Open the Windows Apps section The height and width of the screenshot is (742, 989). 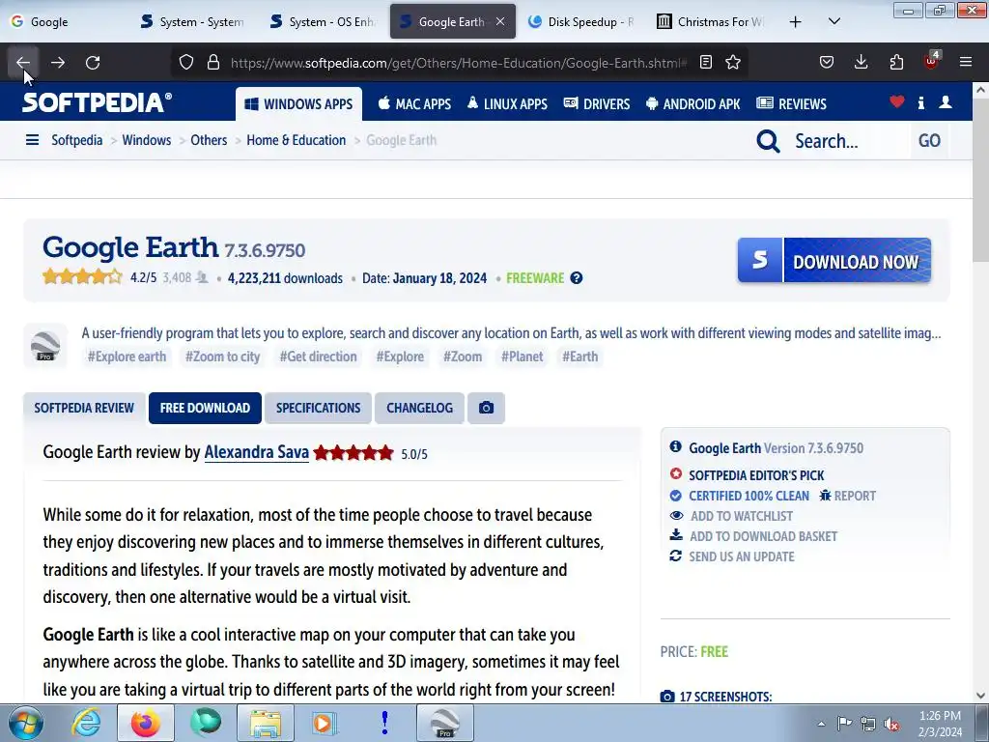pyautogui.click(x=298, y=104)
